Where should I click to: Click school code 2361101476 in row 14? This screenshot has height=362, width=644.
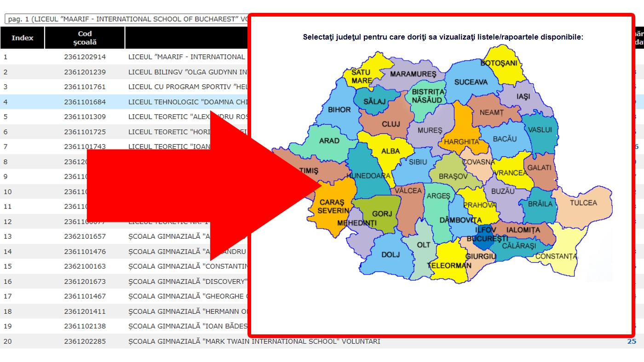click(x=85, y=252)
